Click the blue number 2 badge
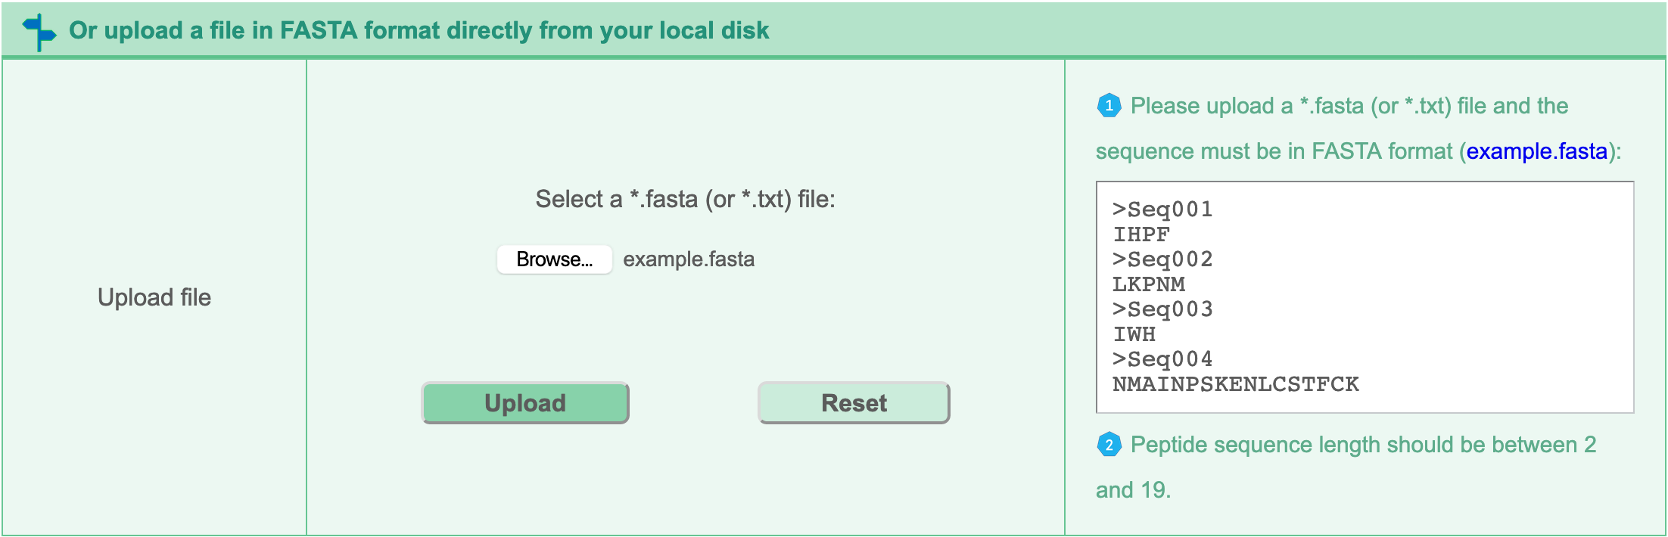This screenshot has width=1668, height=537. [1109, 445]
